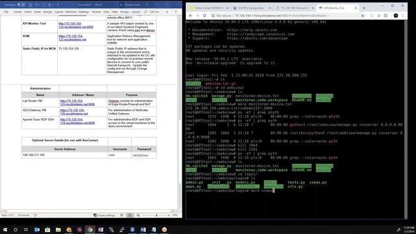Open the Review ribbon tab
This screenshot has height=234, width=416.
pos(96,12)
